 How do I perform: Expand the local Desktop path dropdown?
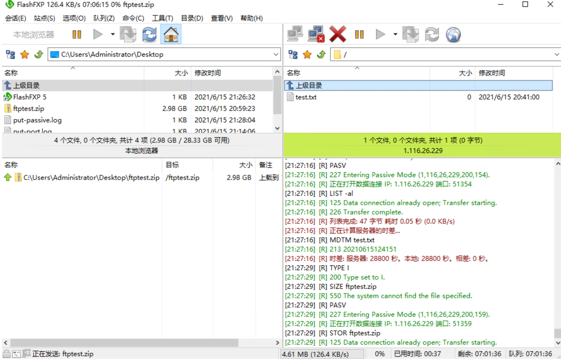pos(276,54)
